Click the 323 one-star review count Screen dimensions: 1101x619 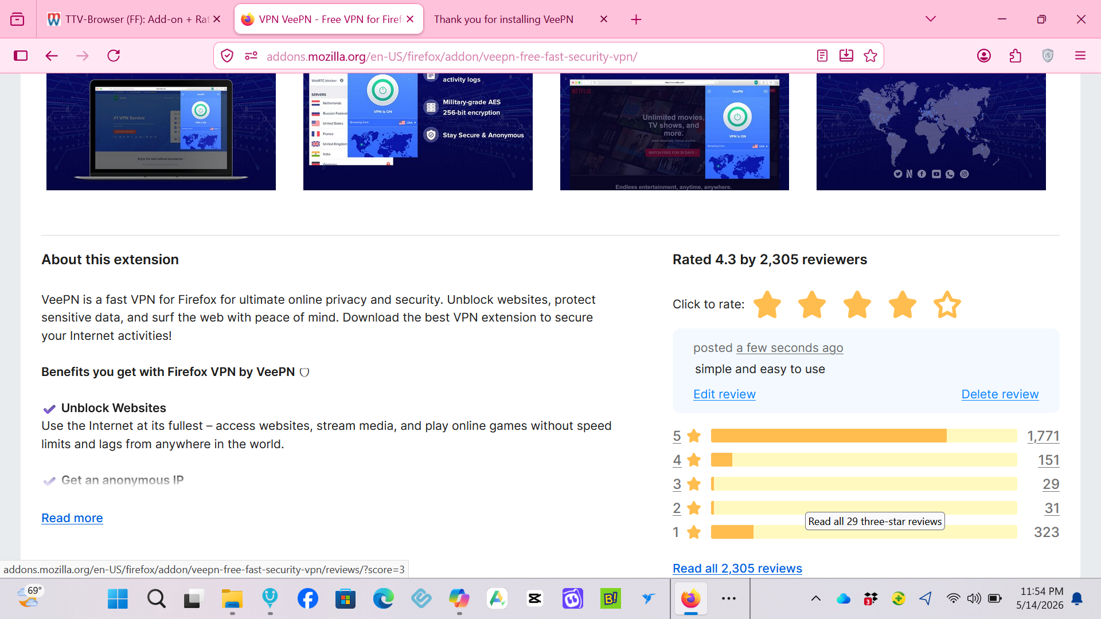[x=1047, y=532]
